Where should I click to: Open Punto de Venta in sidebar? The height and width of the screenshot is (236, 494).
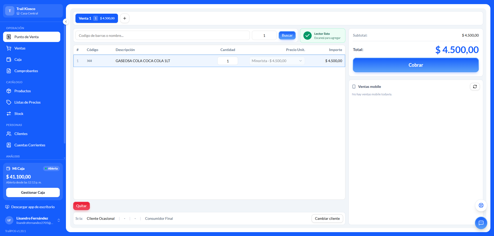[x=32, y=37]
